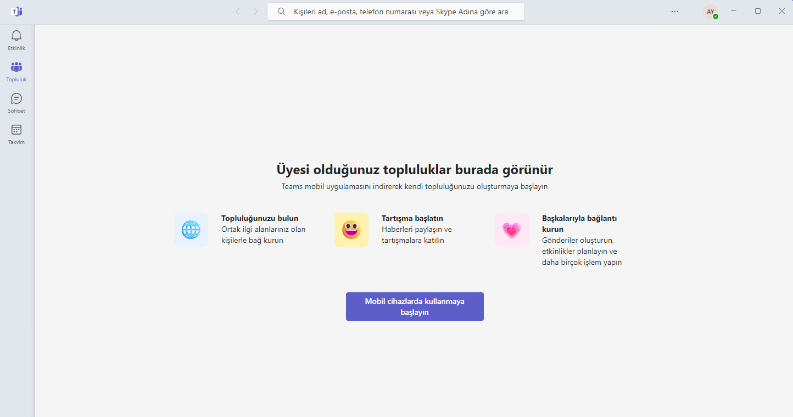Click the Teams logo
Viewport: 793px width, 417px height.
click(x=17, y=11)
